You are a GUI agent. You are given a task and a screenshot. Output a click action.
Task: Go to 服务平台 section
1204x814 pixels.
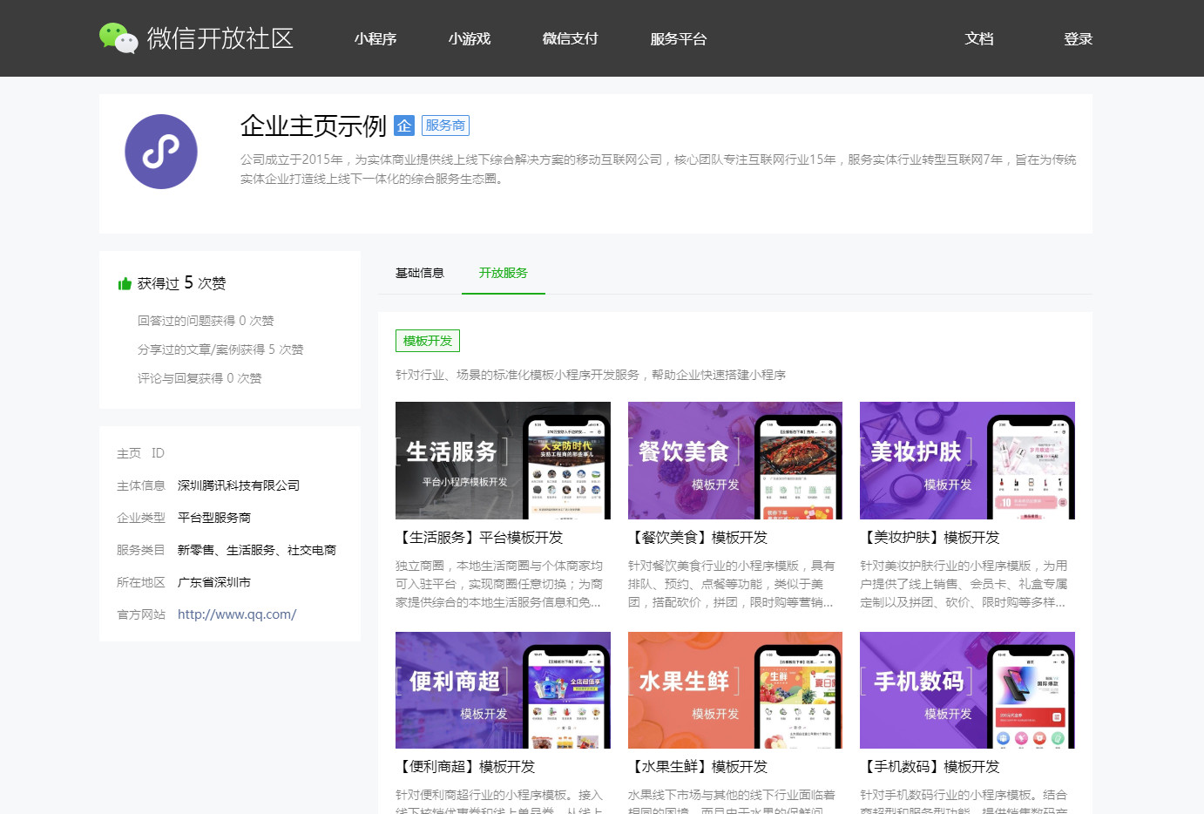[x=679, y=38]
